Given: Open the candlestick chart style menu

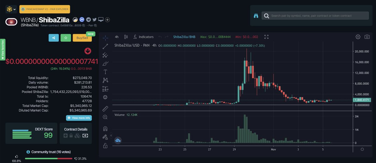Looking at the screenshot, I should [126, 37].
